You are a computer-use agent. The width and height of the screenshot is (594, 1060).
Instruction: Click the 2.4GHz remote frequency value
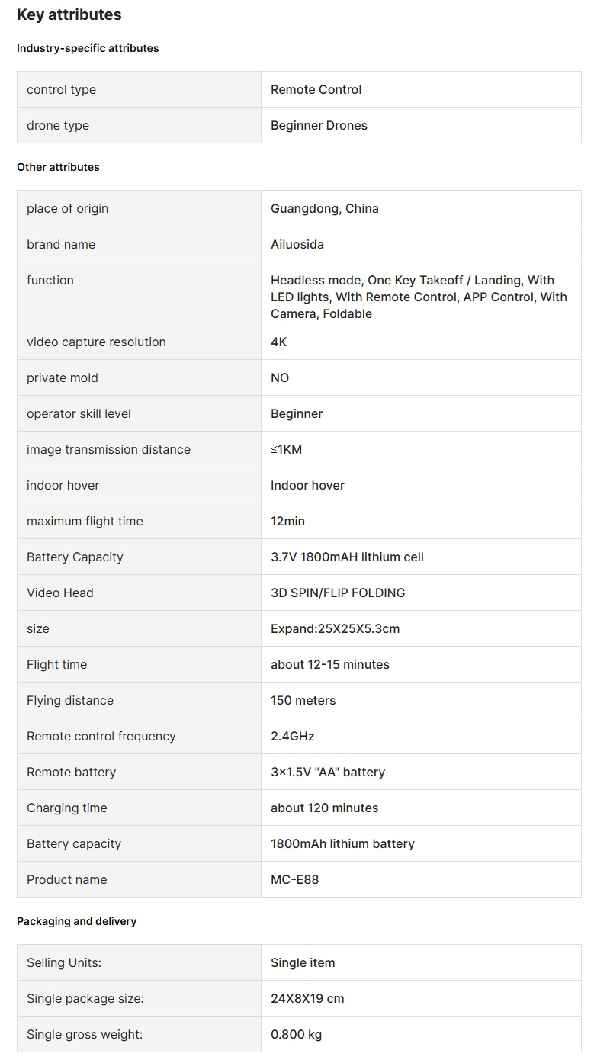(292, 736)
